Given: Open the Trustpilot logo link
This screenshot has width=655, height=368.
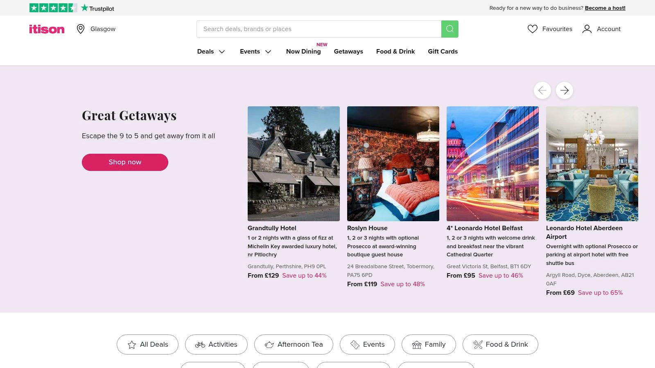Looking at the screenshot, I should coord(98,8).
